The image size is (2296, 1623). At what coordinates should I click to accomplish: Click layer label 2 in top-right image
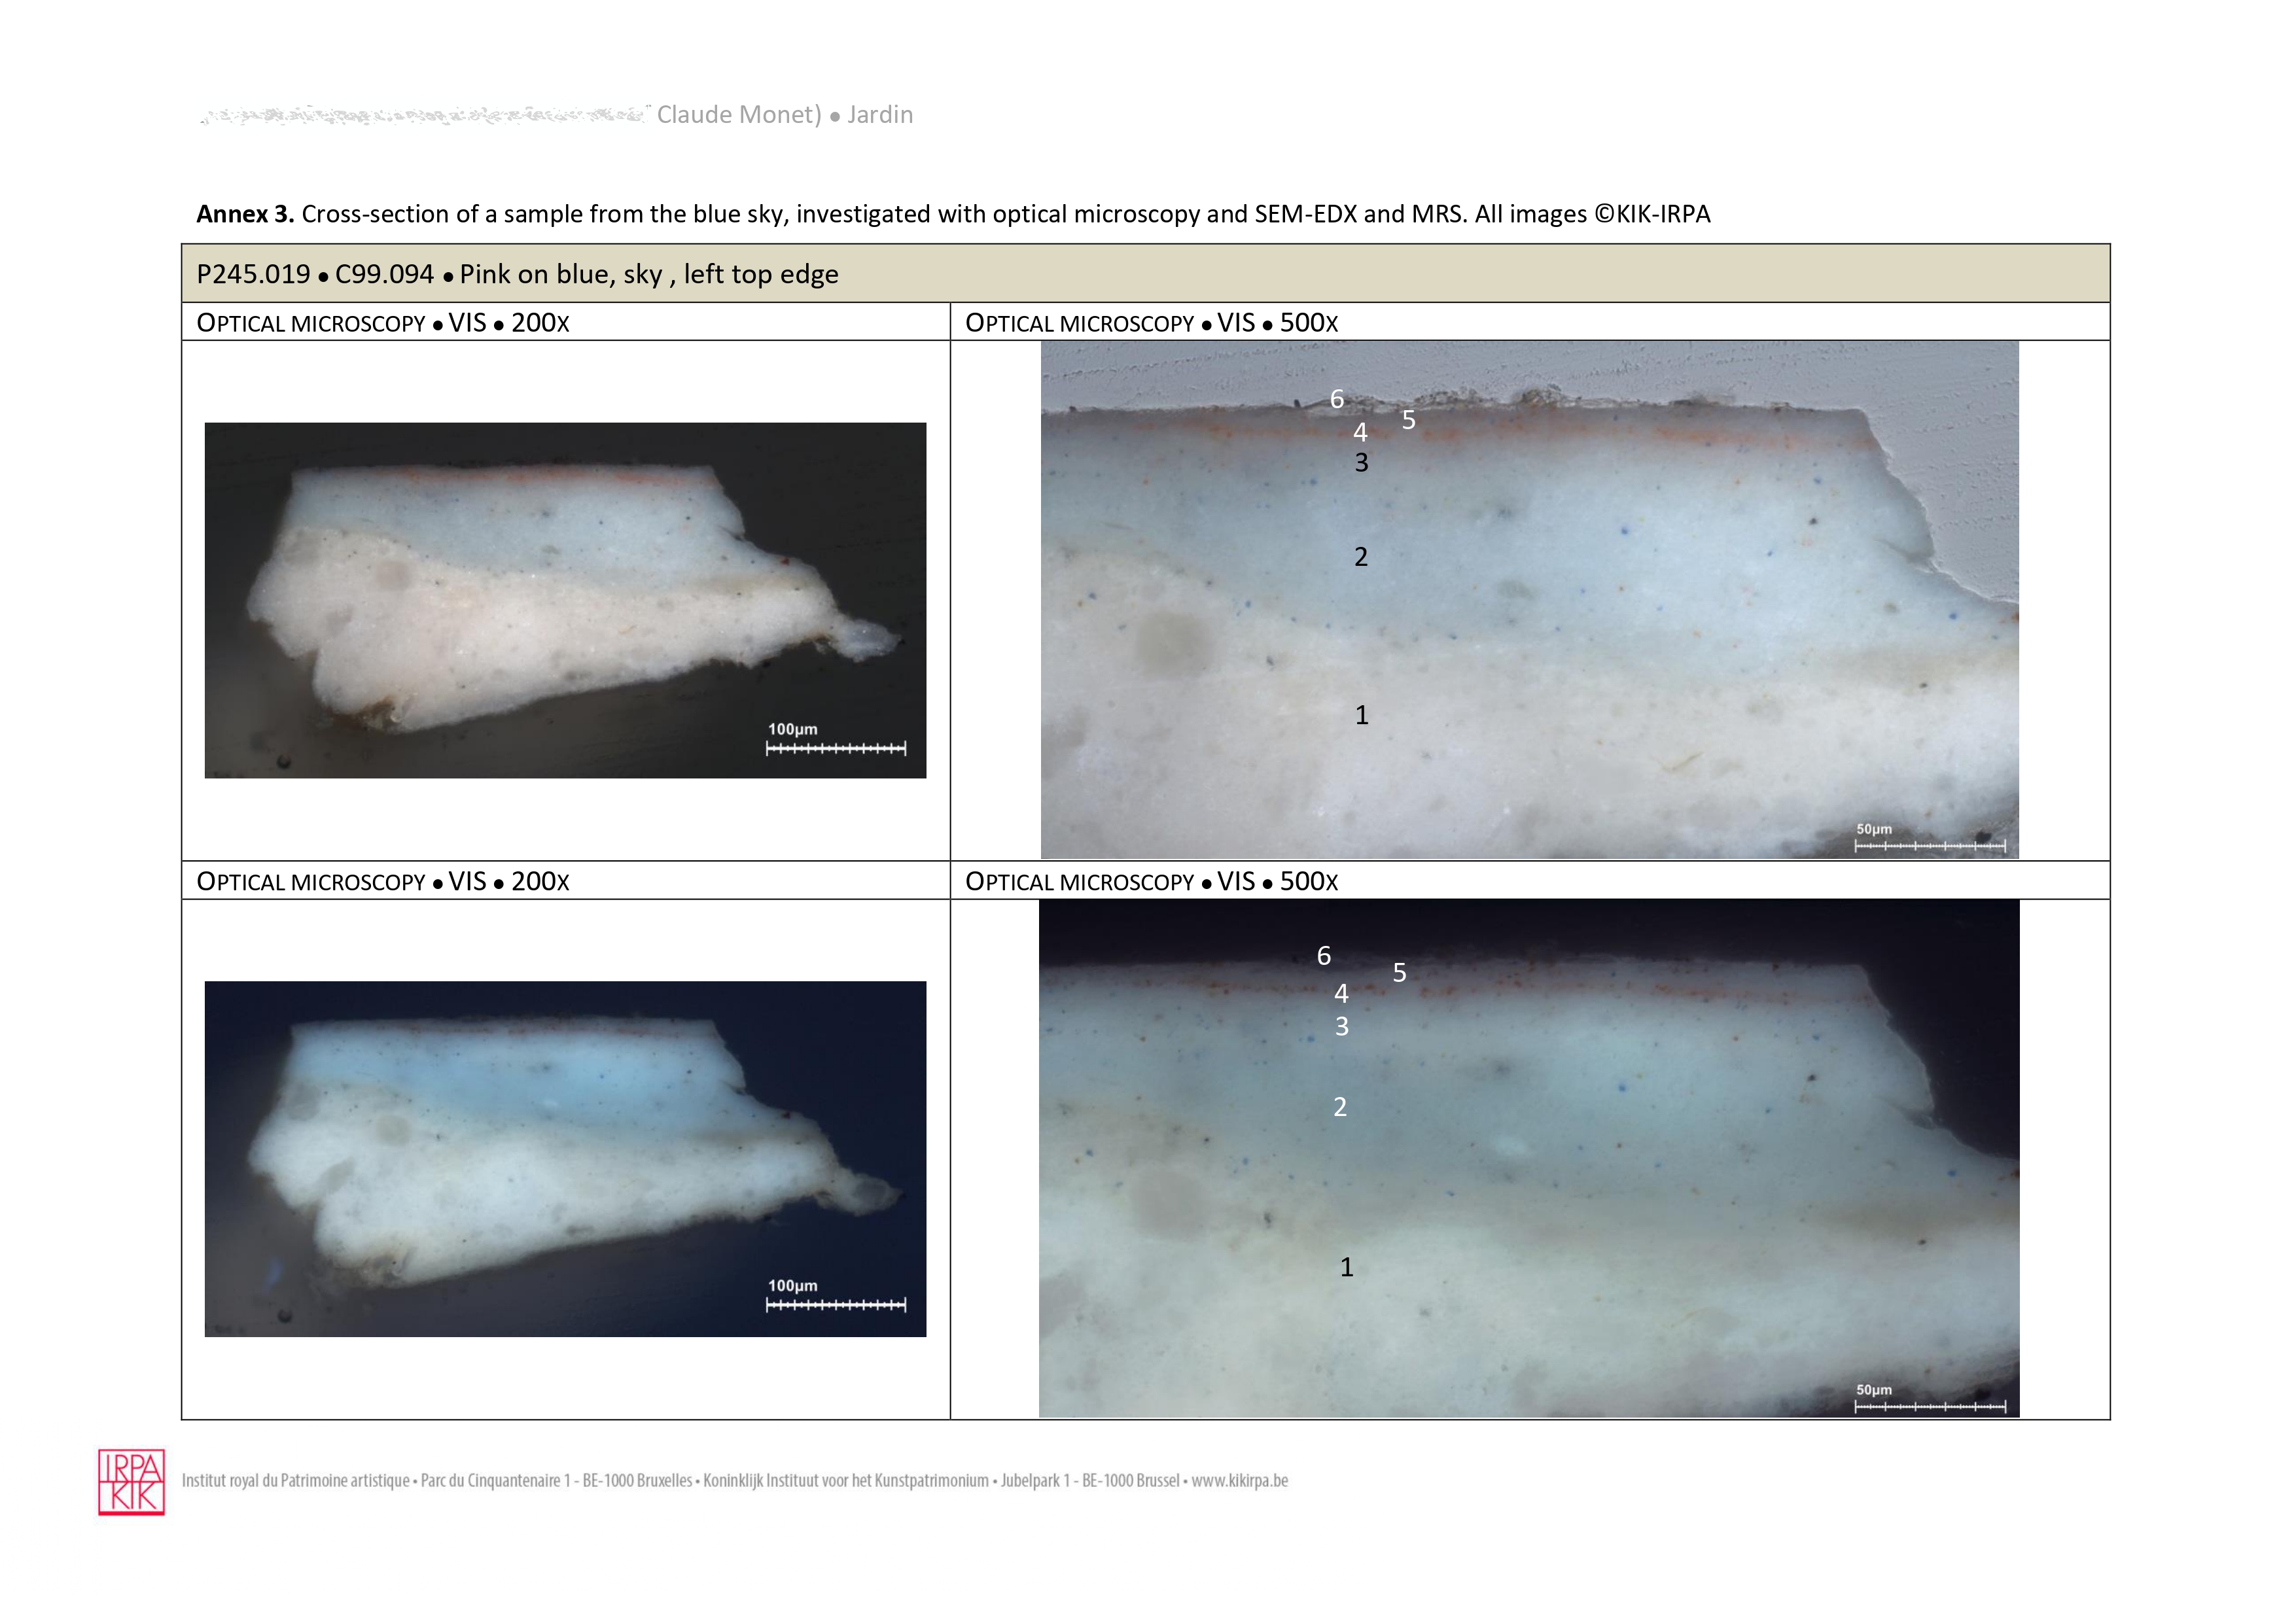tap(1361, 557)
